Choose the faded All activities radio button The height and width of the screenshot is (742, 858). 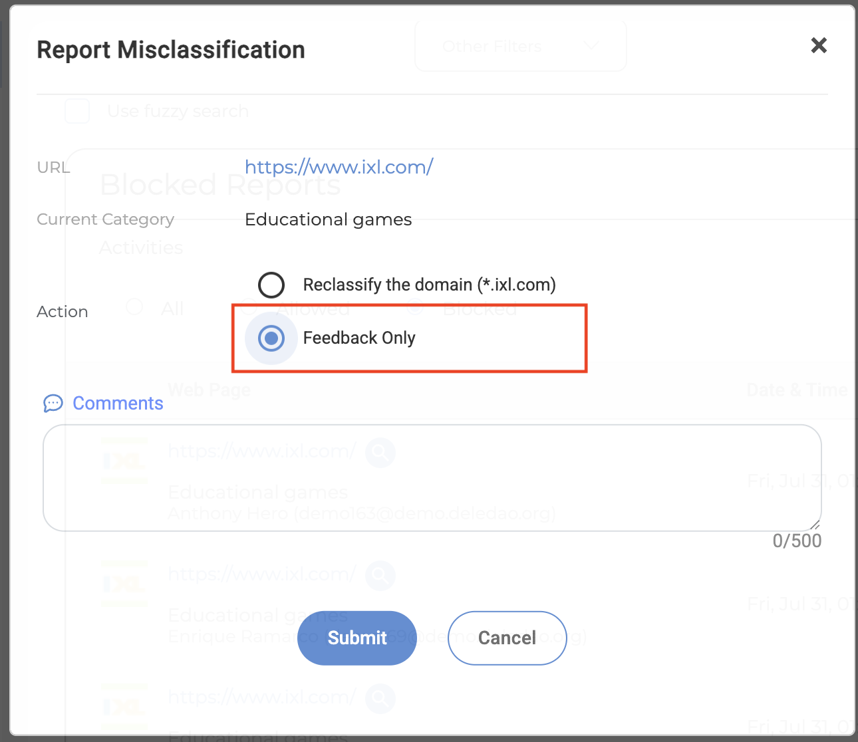[134, 307]
